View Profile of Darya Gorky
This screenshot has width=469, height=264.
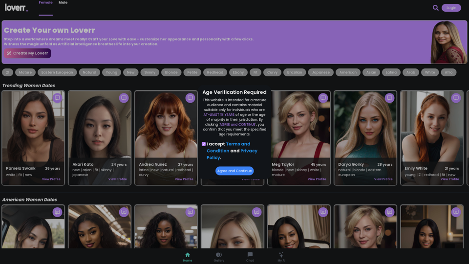click(x=383, y=179)
